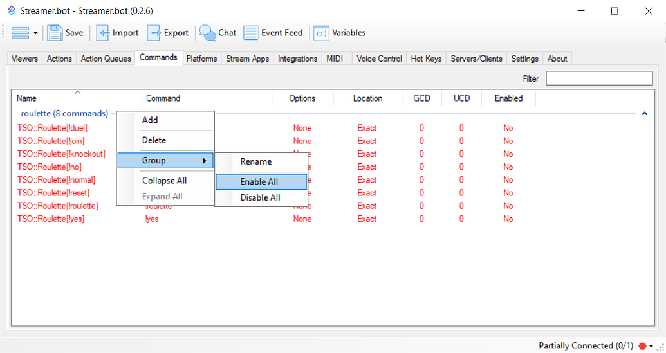Sort by the Location column header
666x353 pixels.
[x=368, y=98]
